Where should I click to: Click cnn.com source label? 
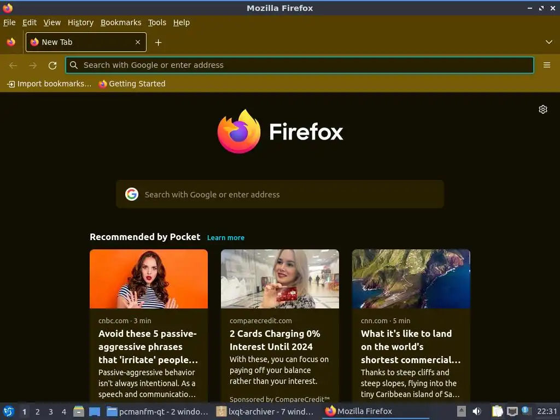pos(374,320)
